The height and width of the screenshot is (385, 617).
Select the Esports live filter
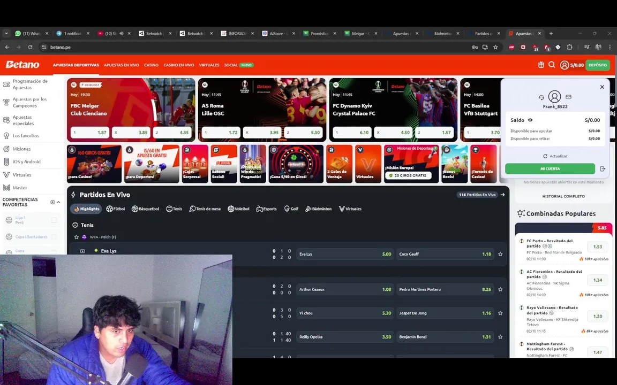click(266, 209)
